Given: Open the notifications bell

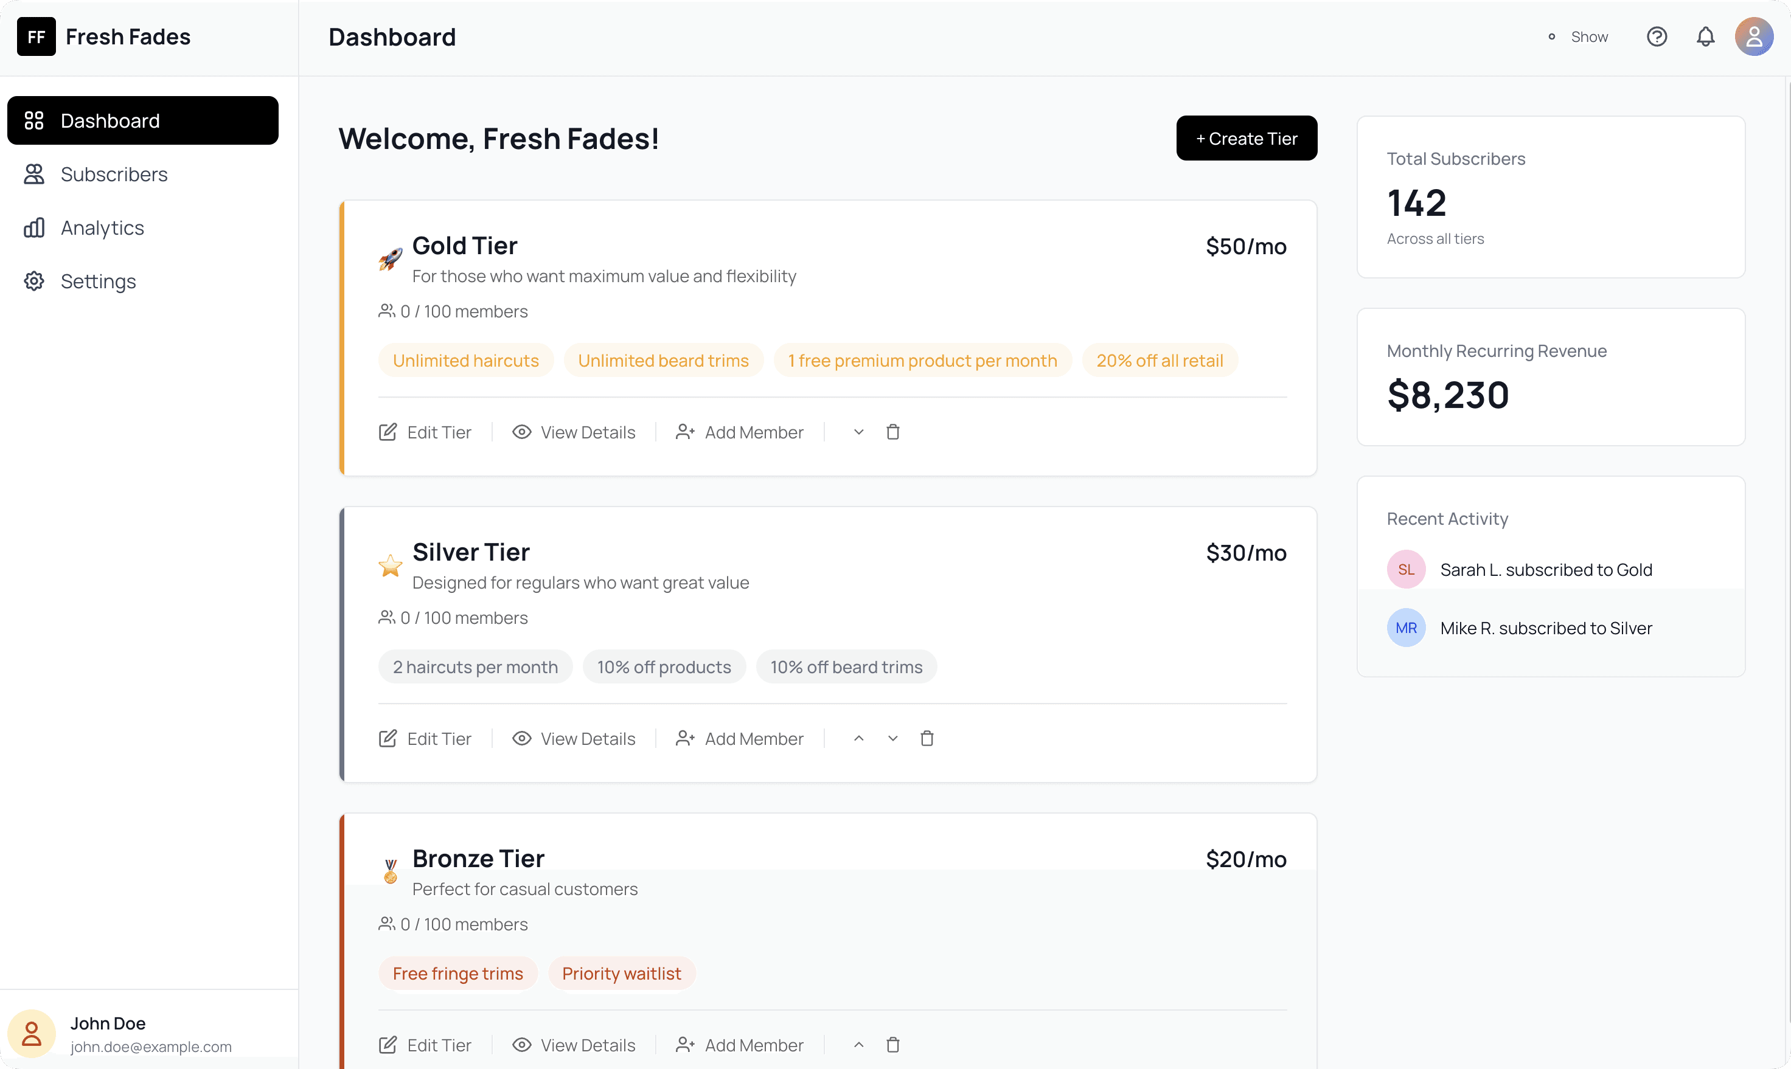Looking at the screenshot, I should pyautogui.click(x=1705, y=36).
